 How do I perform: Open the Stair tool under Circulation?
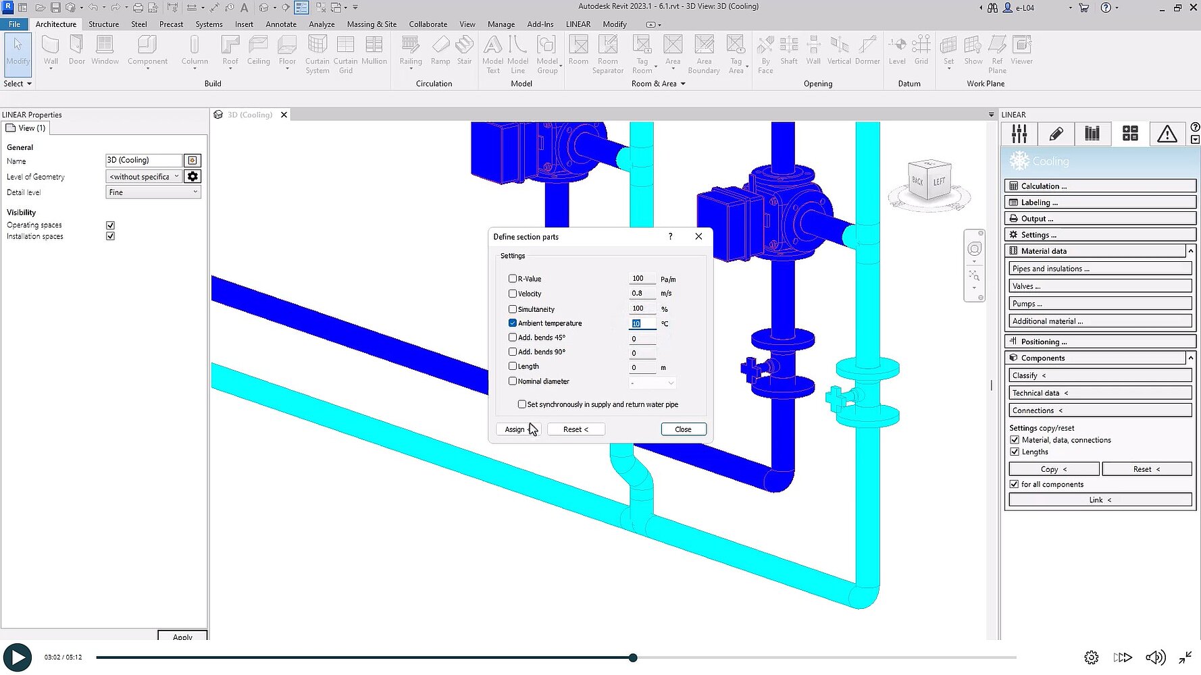click(465, 51)
